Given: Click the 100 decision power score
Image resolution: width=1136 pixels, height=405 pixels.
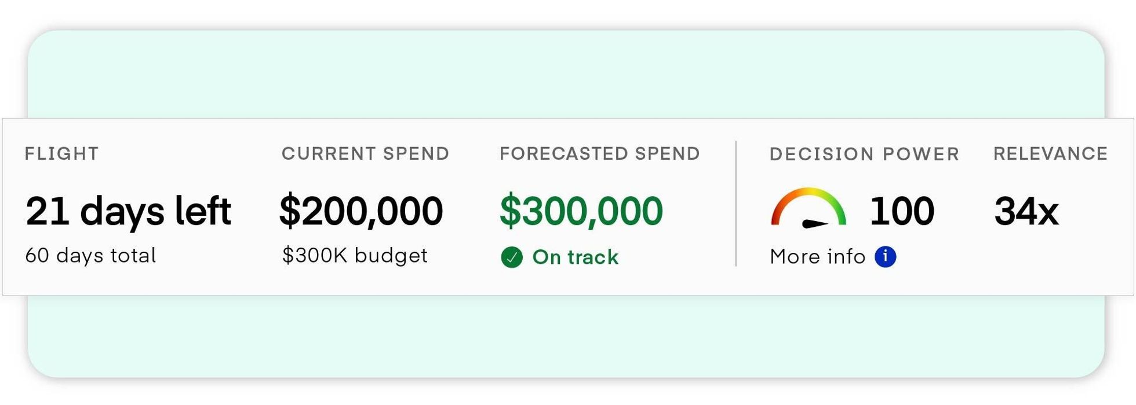Looking at the screenshot, I should click(901, 210).
